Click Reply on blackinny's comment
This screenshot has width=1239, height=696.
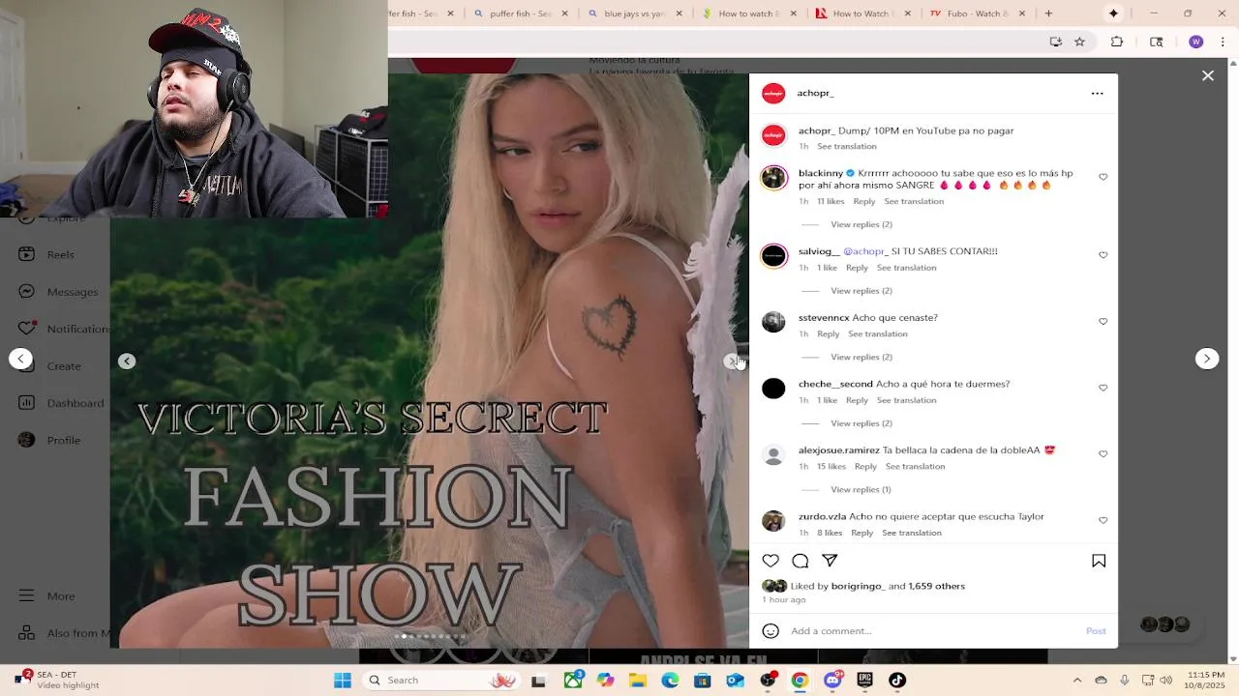[864, 201]
